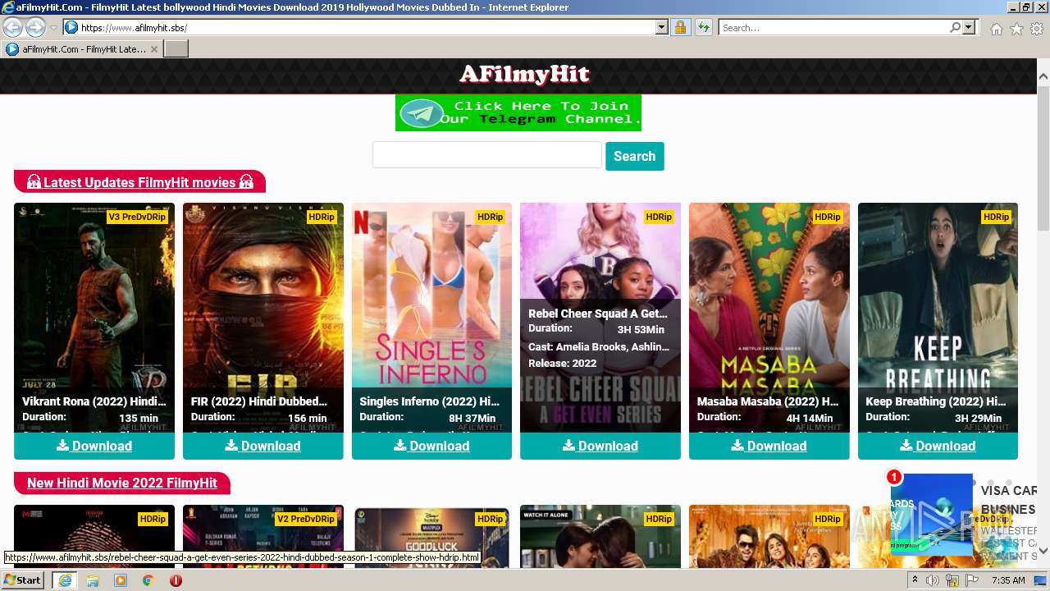The height and width of the screenshot is (591, 1050).
Task: Click Cast: Amelia Brooks text
Action: (x=599, y=346)
